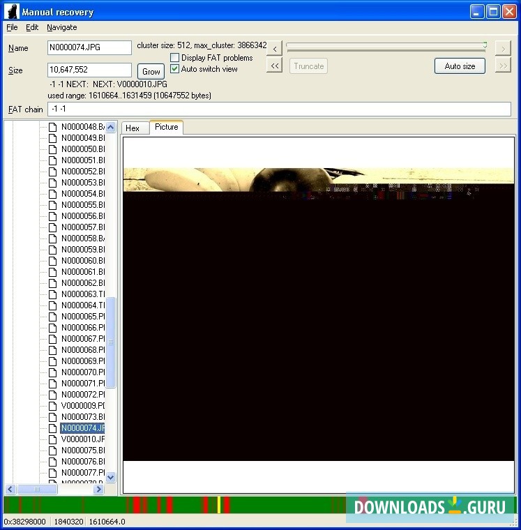Click the recovered picture preview

pos(319,315)
